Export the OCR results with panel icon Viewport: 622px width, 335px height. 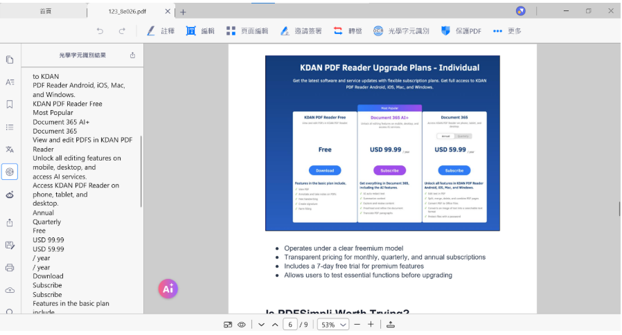tap(132, 55)
